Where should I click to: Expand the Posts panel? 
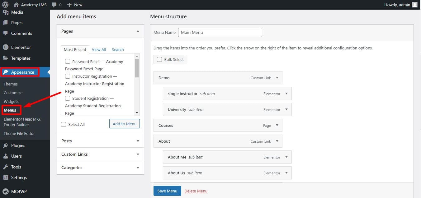click(x=138, y=141)
